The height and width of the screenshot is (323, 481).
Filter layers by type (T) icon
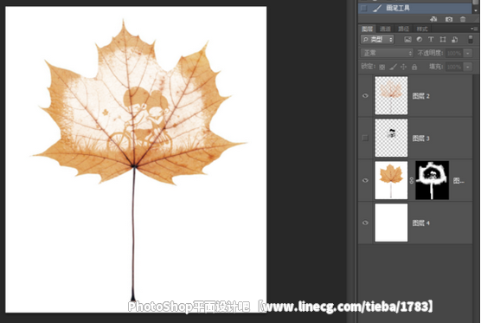tap(431, 39)
